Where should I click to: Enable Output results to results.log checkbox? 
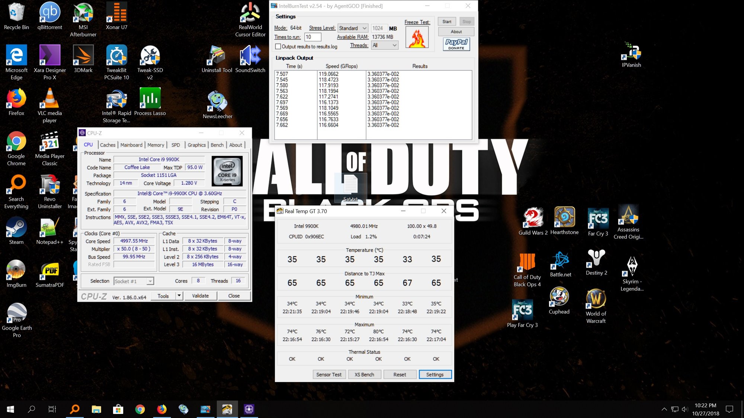(x=278, y=46)
